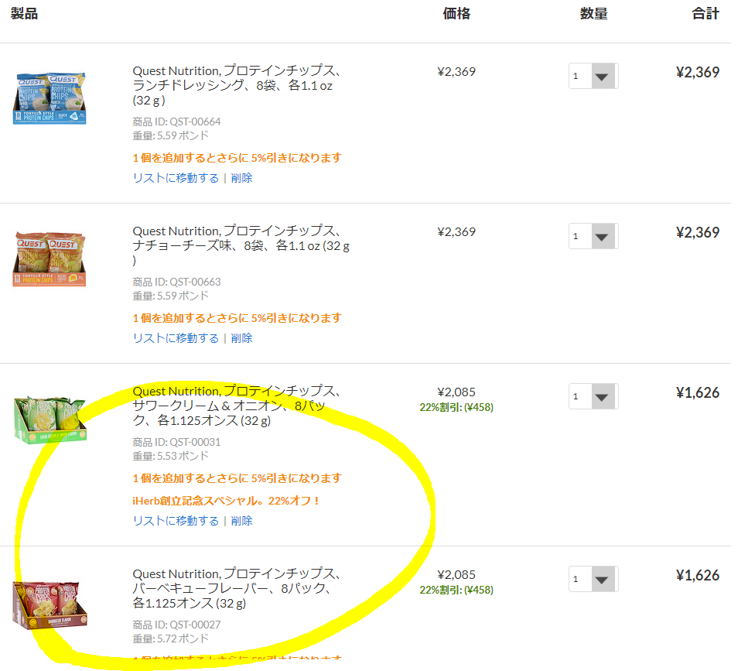This screenshot has width=738, height=671.
Task: Click the red Barbecue chips thumbnail
Action: [50, 605]
